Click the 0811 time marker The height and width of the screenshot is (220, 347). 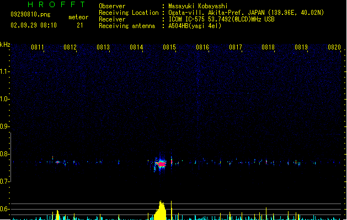coord(37,47)
